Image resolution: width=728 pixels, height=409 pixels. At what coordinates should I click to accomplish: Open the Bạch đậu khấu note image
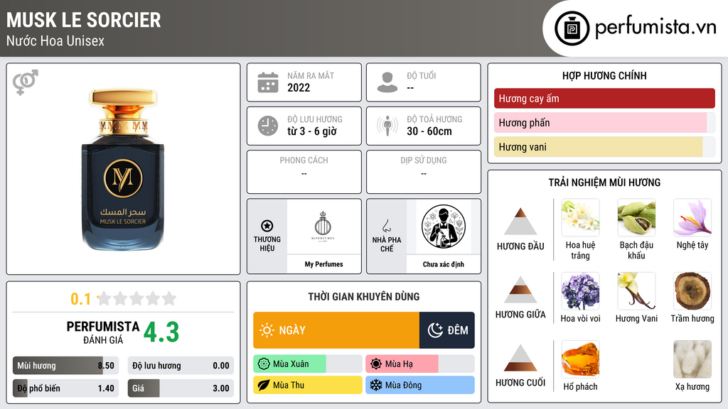coord(636,217)
